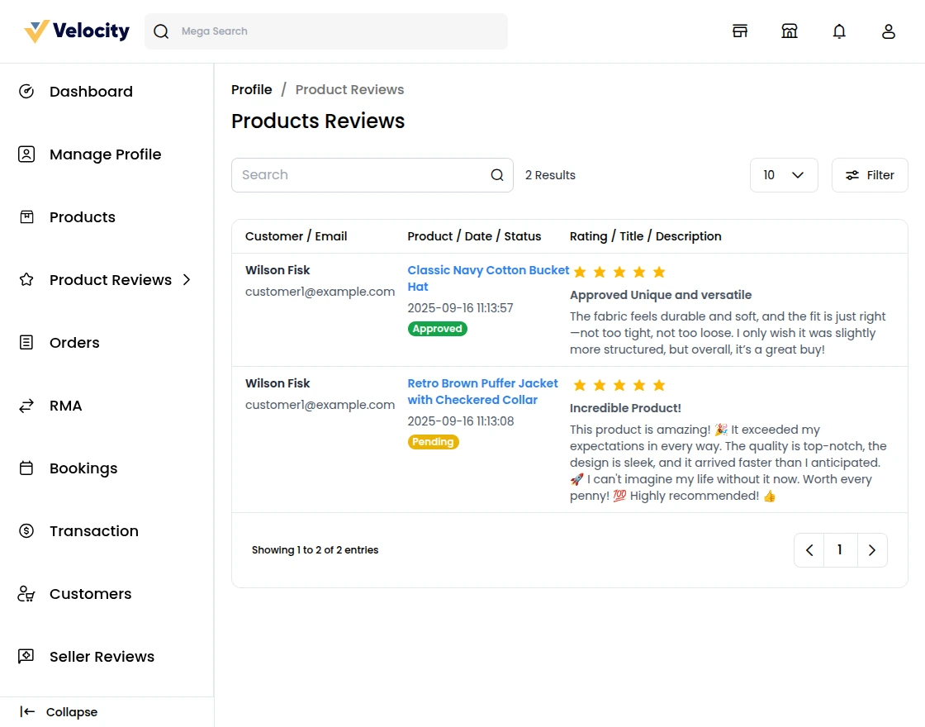Image resolution: width=925 pixels, height=727 pixels.
Task: Expand the Product Reviews chevron in sidebar
Action: [x=188, y=279]
